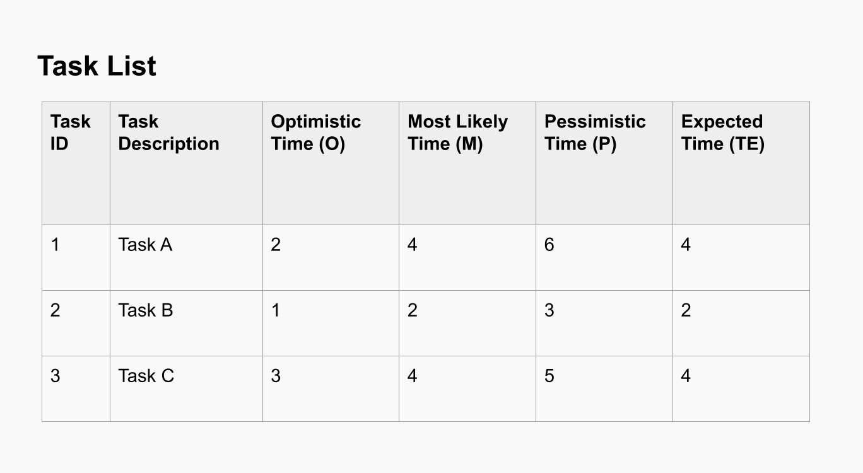The height and width of the screenshot is (473, 863).
Task: Click the Task List title
Action: coord(97,66)
